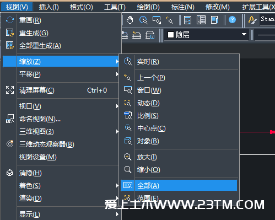Click the properties sheet toolbar icon
275x220 pixels.
click(214, 20)
